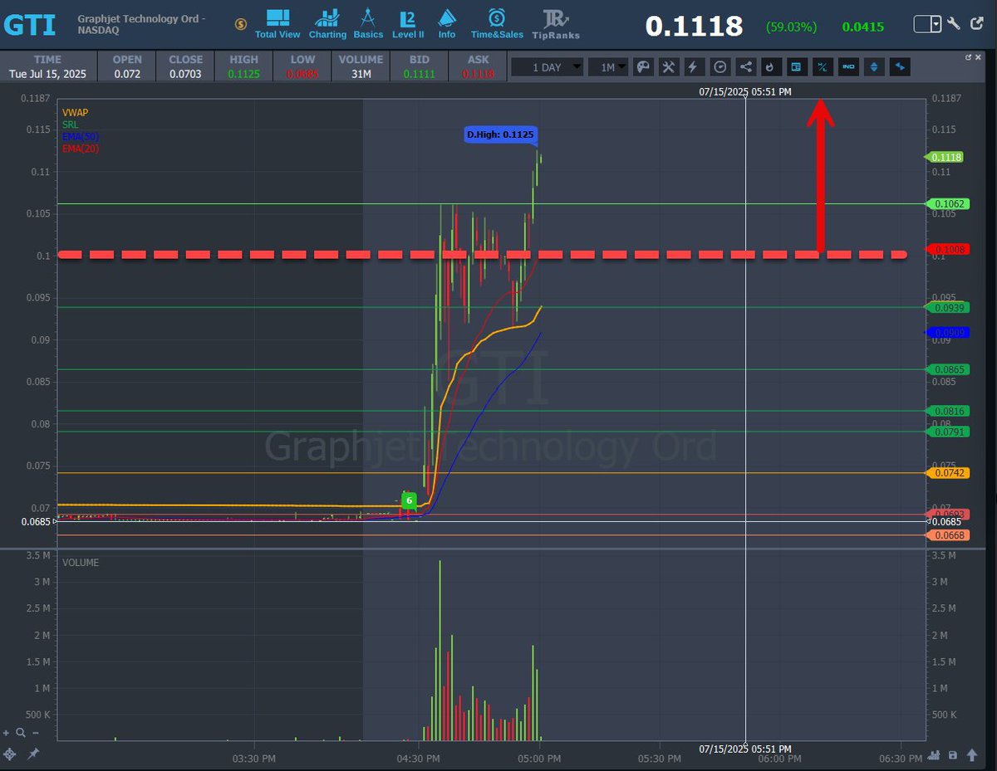This screenshot has width=997, height=771.
Task: Click the green 0.0415 price change
Action: [x=862, y=27]
